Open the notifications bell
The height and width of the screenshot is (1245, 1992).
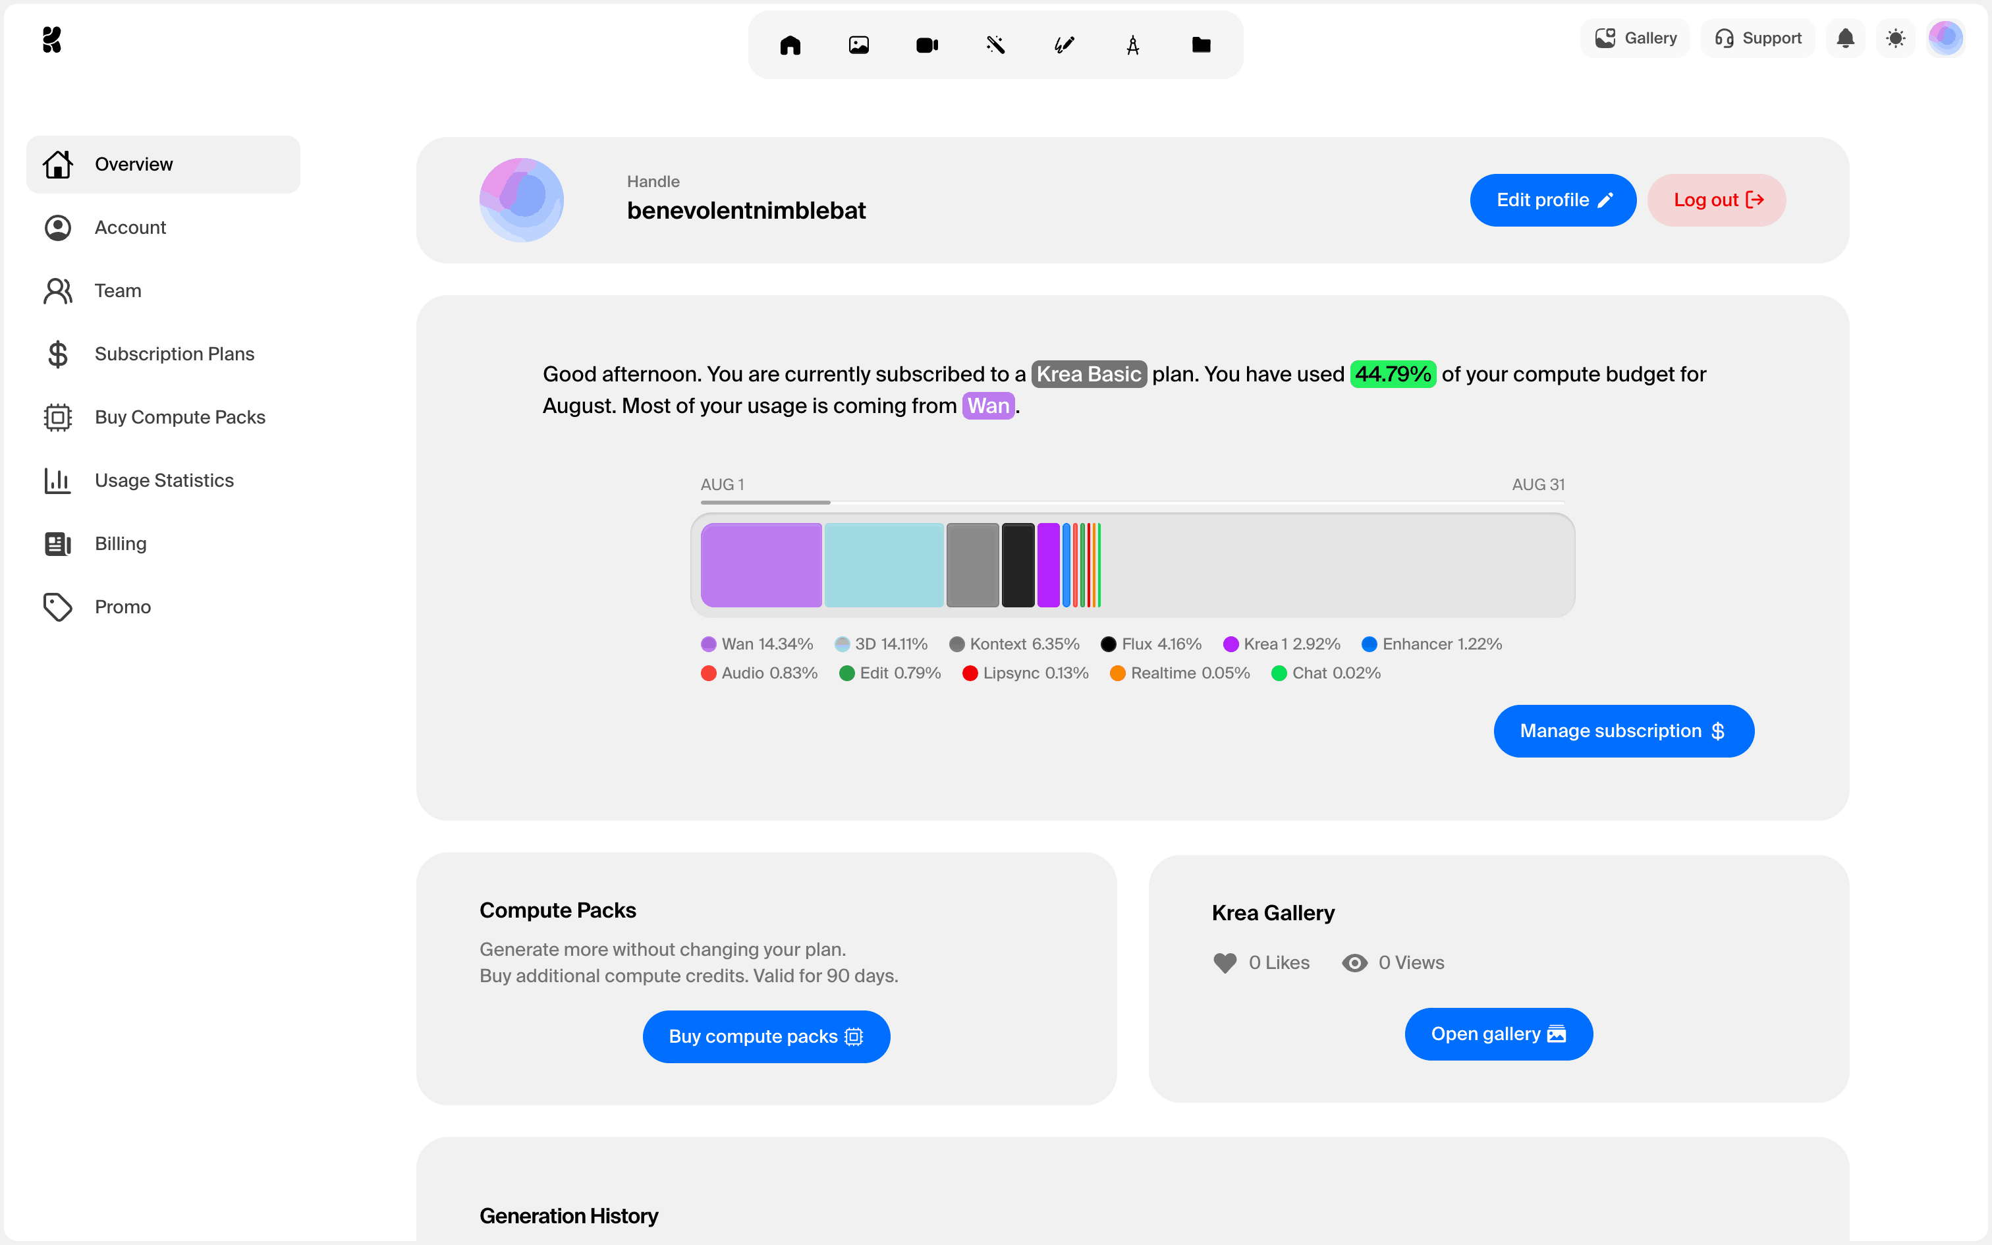pos(1846,38)
